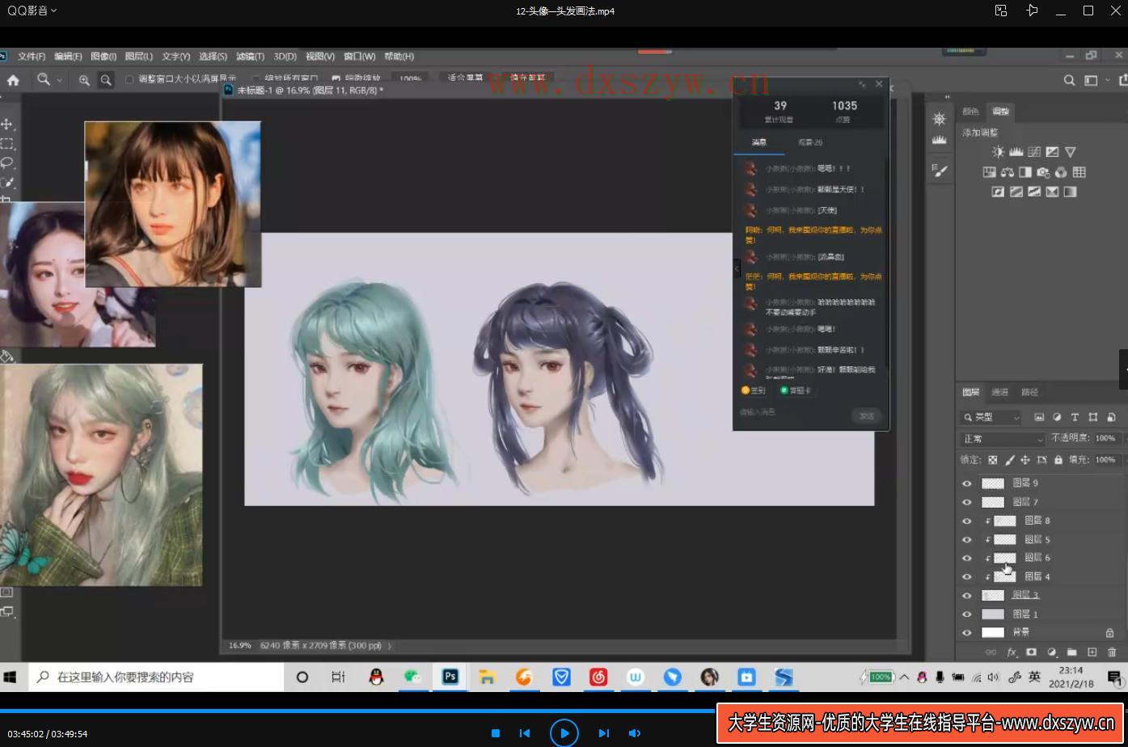Expand Zoom tool preset picker arrow
Viewport: 1128px width, 747px height.
59,80
